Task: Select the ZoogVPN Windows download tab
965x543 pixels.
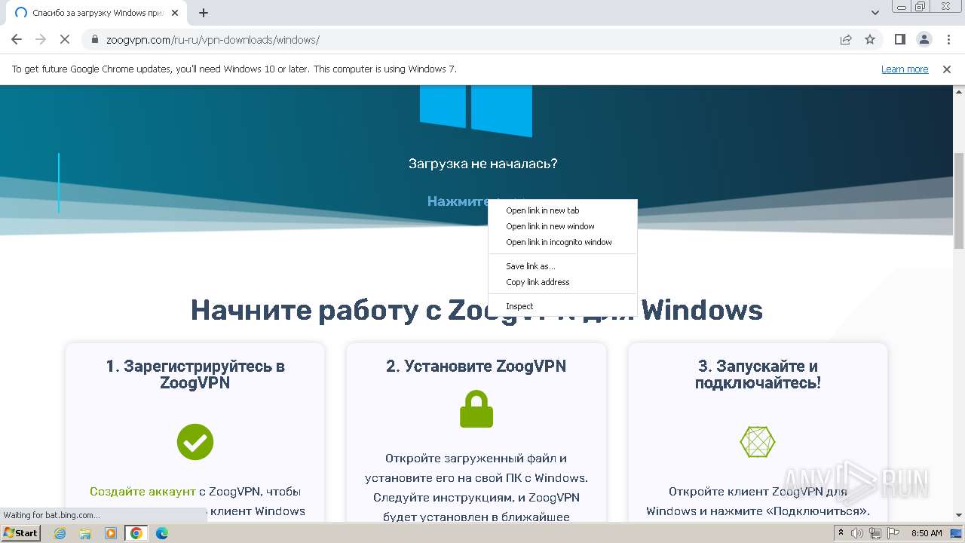Action: (x=96, y=13)
